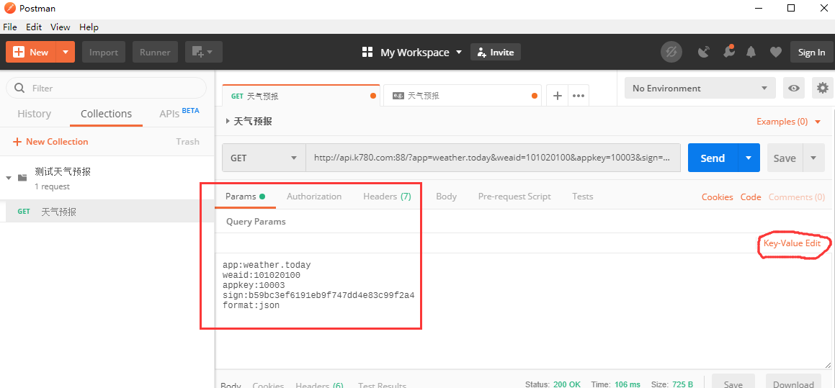The image size is (835, 388).
Task: Click the environment quick look eye icon
Action: tap(793, 89)
